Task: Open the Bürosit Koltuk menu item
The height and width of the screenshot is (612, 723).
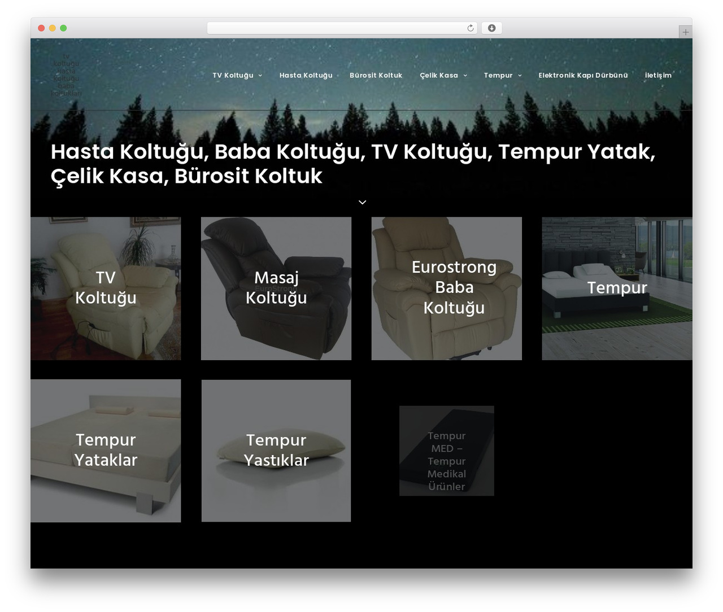Action: 376,75
